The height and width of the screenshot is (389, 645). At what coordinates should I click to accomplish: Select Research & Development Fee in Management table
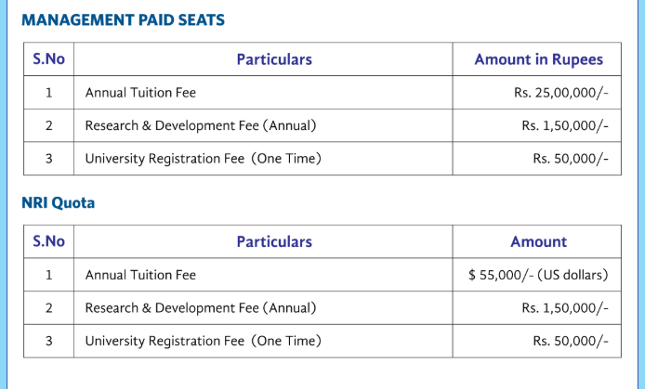[200, 125]
